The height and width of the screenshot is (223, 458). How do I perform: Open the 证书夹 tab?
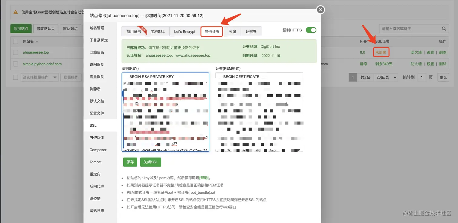tap(251, 32)
